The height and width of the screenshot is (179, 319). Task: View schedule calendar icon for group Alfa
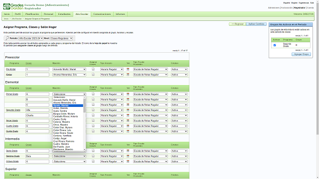coord(128,110)
